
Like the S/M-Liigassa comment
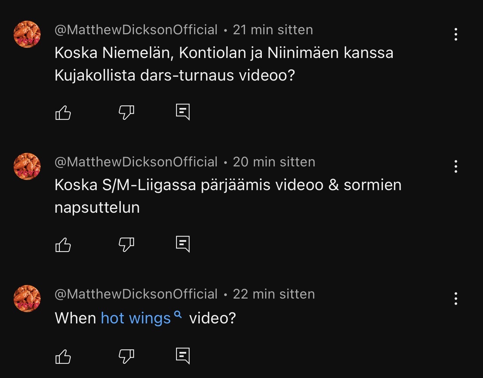coord(63,245)
